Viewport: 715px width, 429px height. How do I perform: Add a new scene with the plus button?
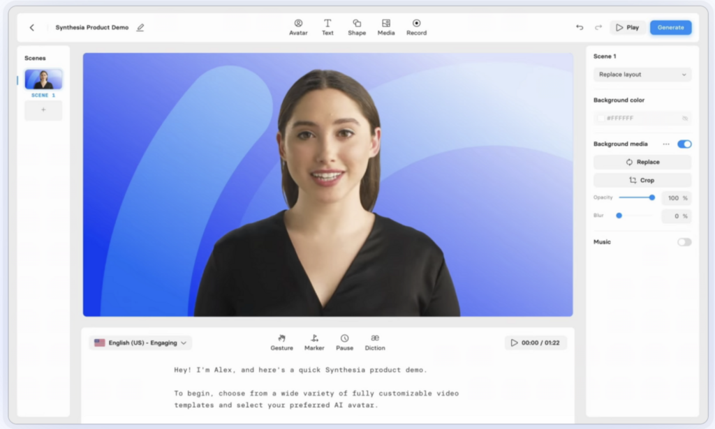click(x=43, y=110)
